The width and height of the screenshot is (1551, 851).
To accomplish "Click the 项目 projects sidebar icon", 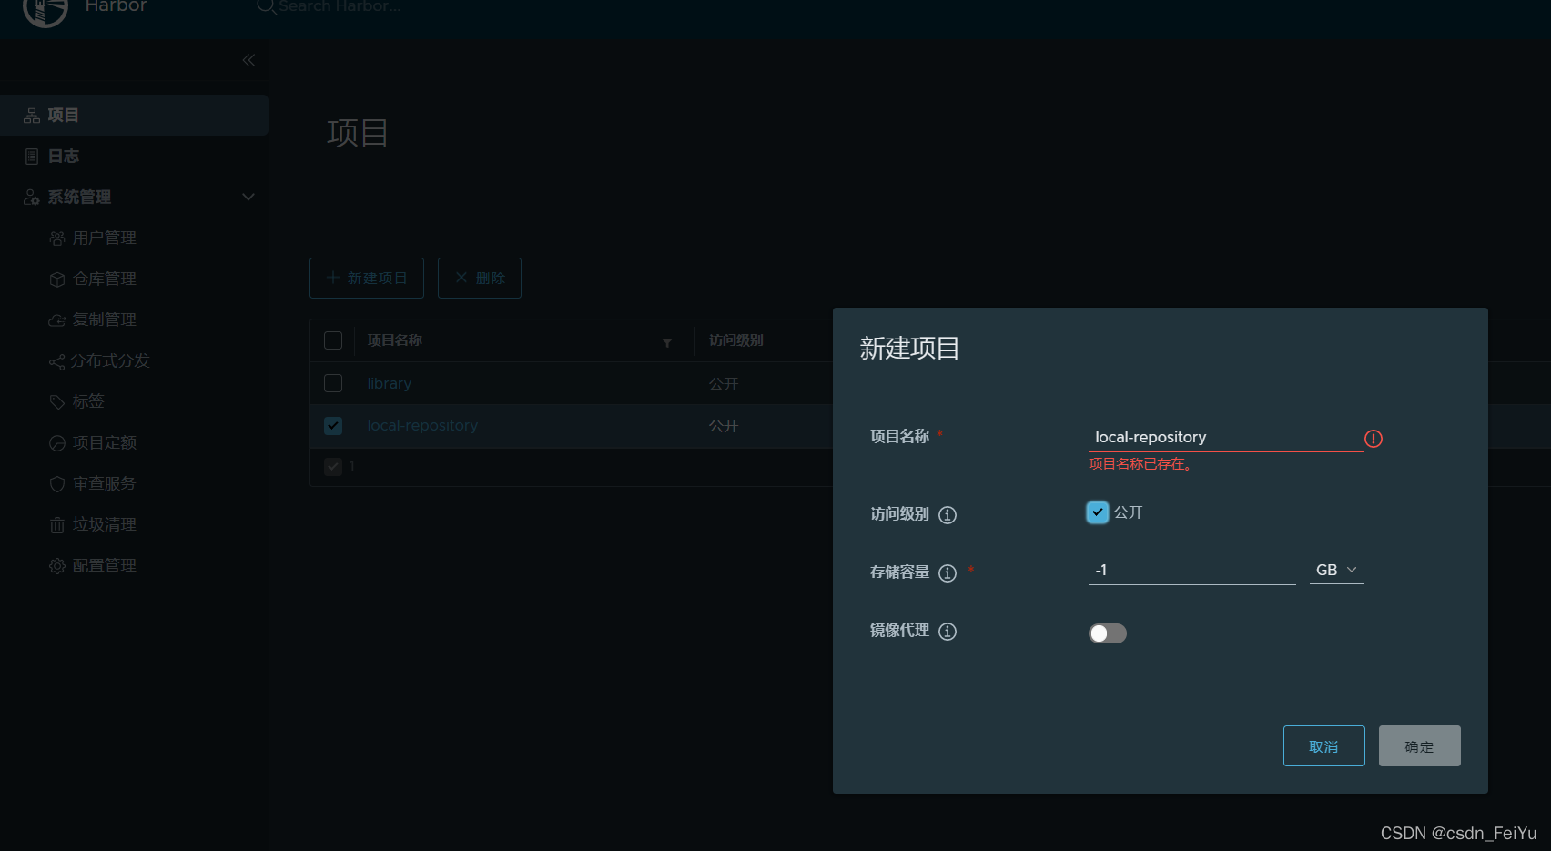I will click(x=32, y=116).
